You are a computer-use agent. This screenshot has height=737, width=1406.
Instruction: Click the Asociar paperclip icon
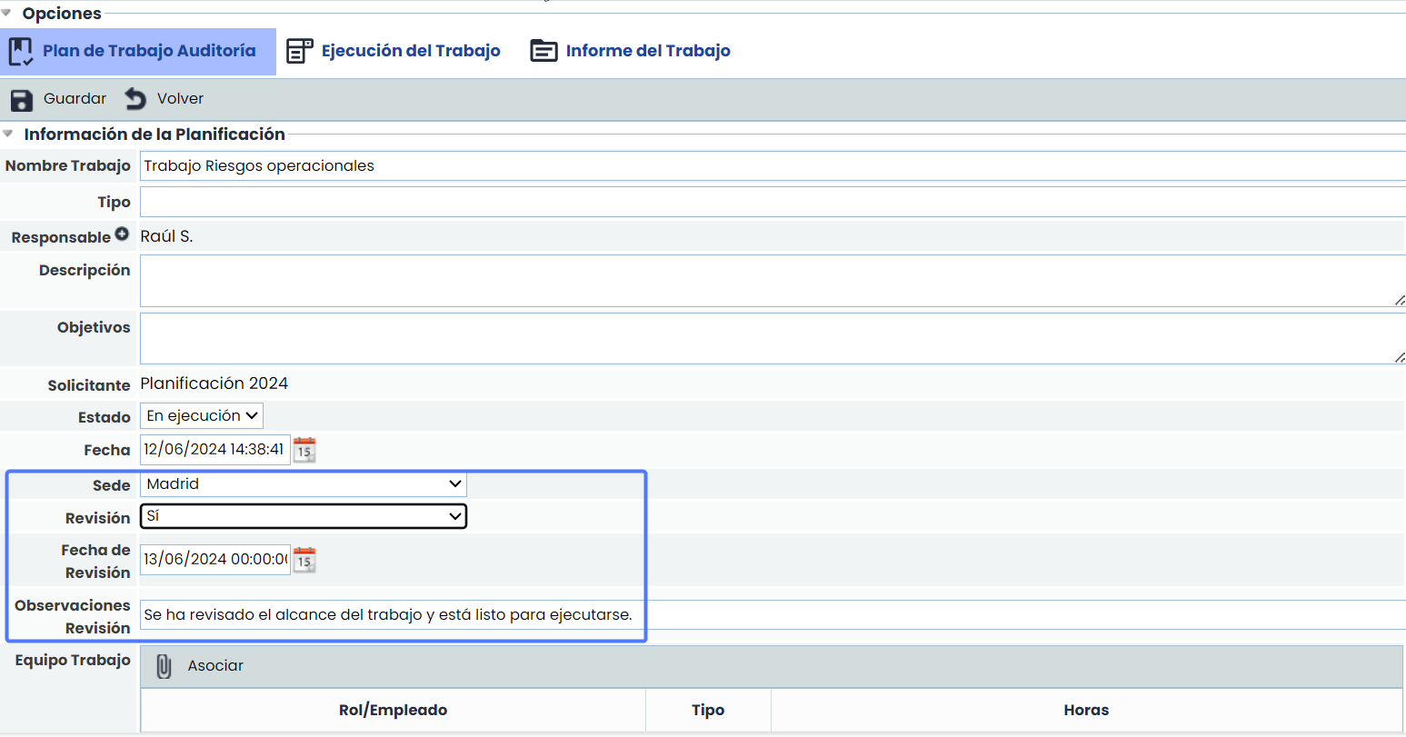(164, 666)
